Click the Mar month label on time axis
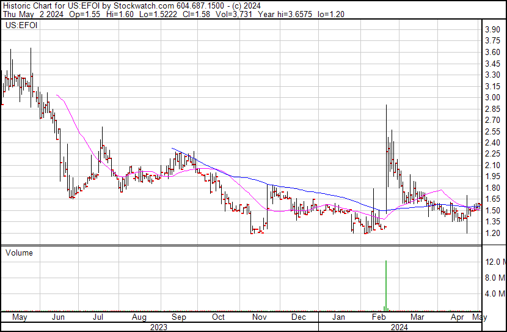 click(418, 317)
